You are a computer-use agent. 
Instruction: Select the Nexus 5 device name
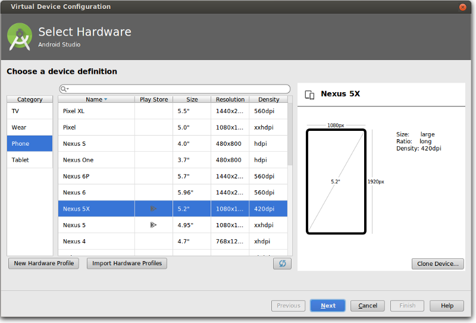click(x=74, y=225)
